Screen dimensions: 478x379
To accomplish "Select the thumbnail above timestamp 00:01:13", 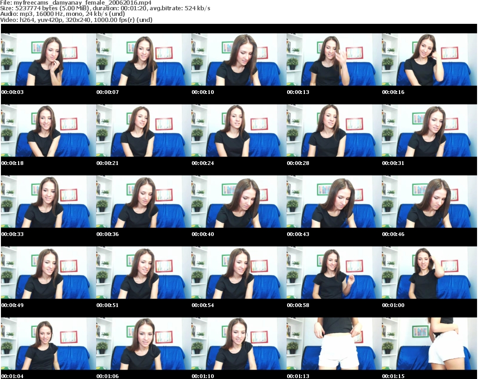I will click(x=334, y=344).
